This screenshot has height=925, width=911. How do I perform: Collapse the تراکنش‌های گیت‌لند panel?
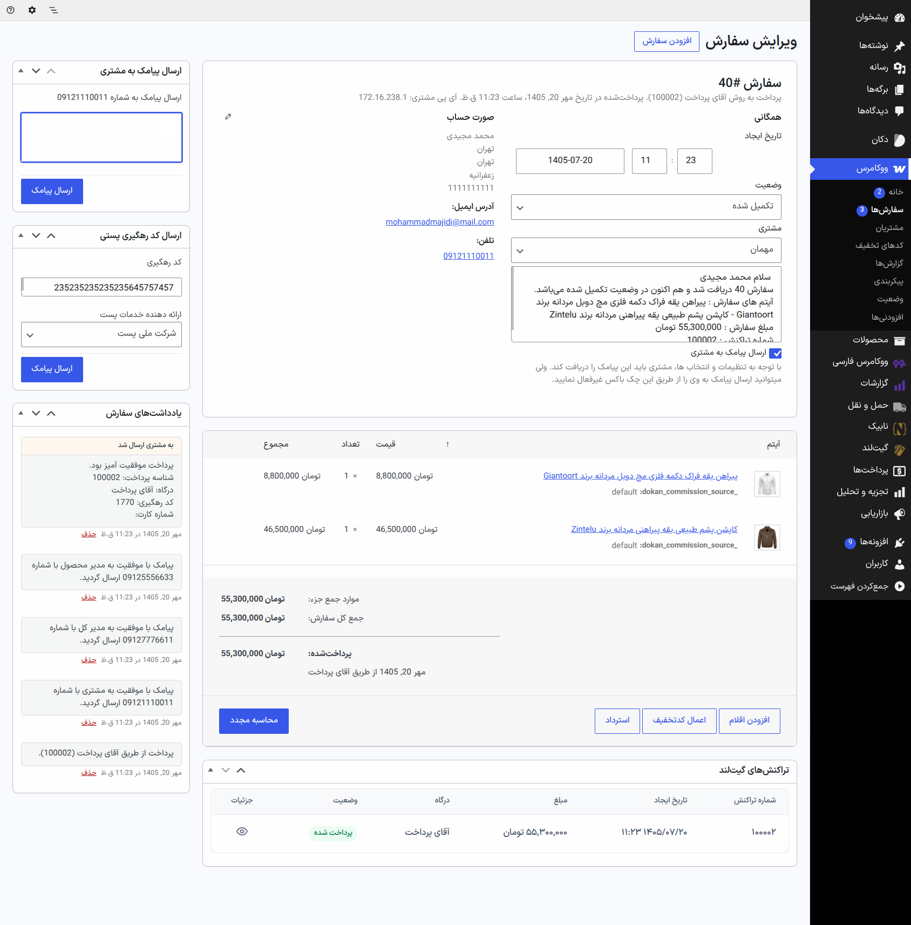coord(210,770)
